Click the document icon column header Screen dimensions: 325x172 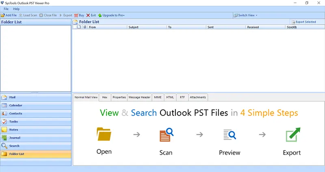pos(79,27)
